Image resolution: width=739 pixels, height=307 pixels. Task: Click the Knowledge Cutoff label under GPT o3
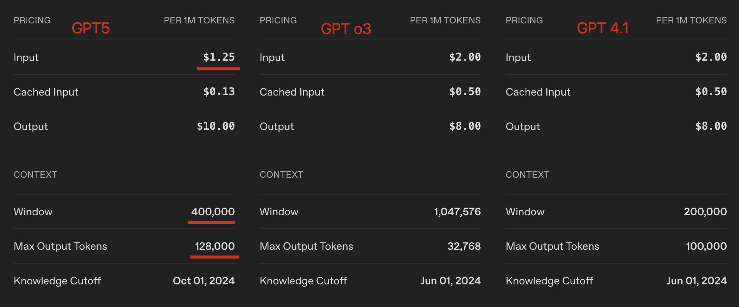(303, 281)
